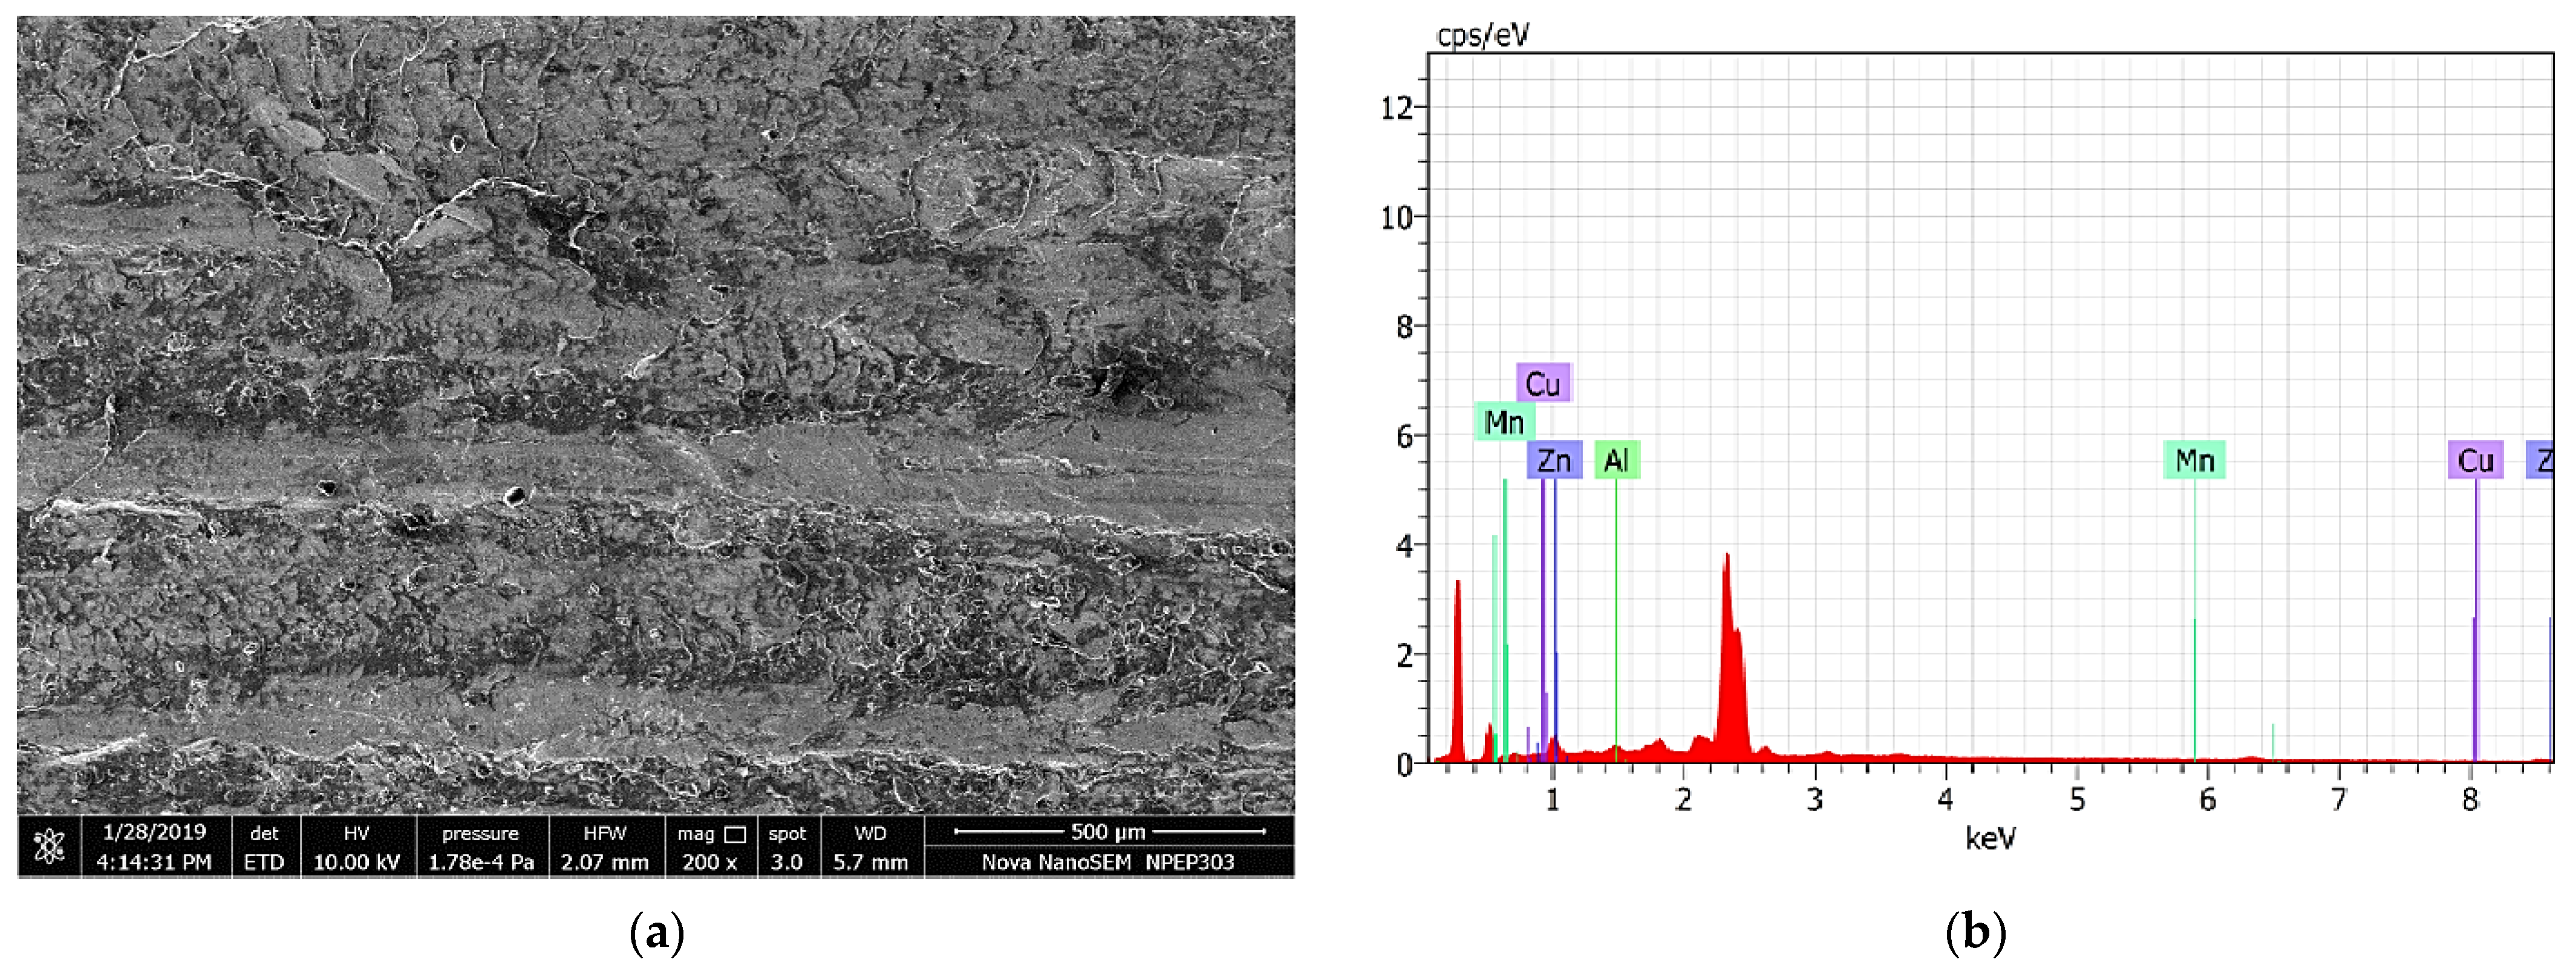Click the Cu label near 8 keV
The height and width of the screenshot is (968, 2576).
pos(2475,461)
